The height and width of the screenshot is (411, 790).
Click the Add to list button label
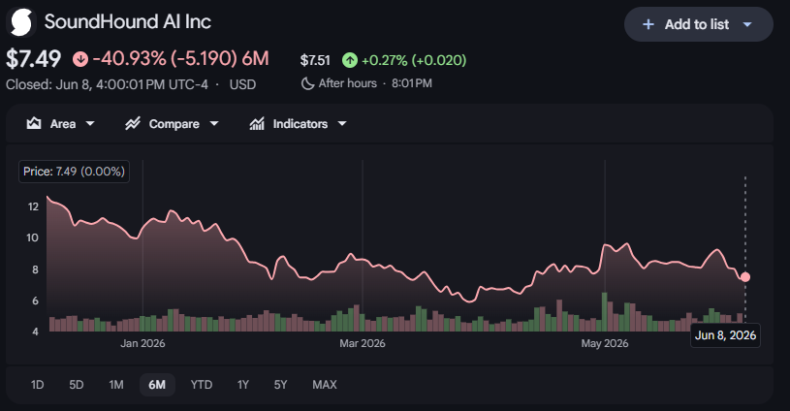pos(697,24)
